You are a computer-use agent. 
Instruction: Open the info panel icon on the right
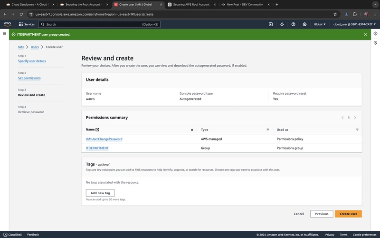click(375, 33)
